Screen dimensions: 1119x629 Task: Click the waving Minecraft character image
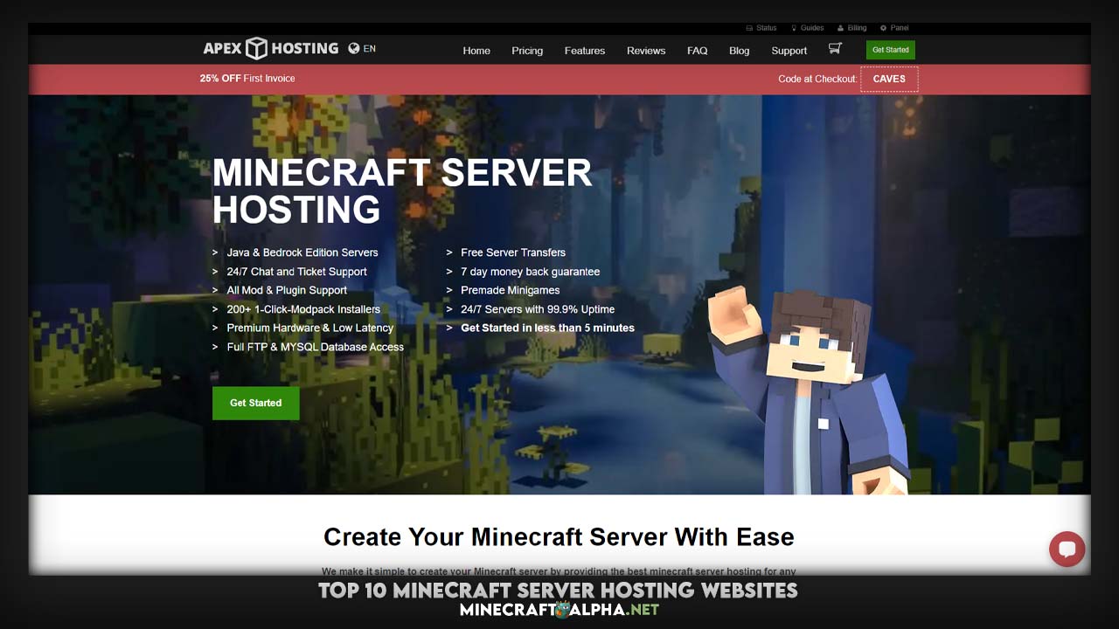pos(809,389)
